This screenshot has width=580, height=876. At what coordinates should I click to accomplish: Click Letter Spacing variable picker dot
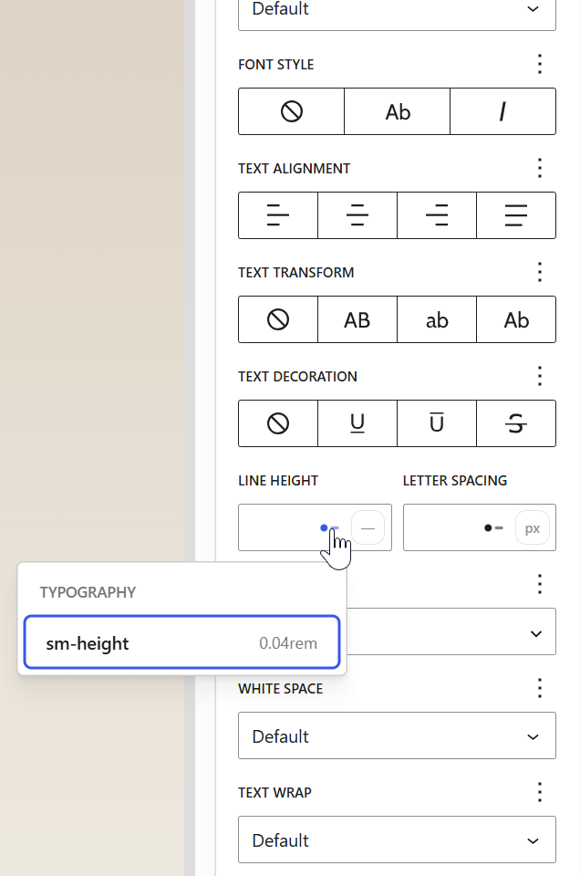tap(493, 528)
